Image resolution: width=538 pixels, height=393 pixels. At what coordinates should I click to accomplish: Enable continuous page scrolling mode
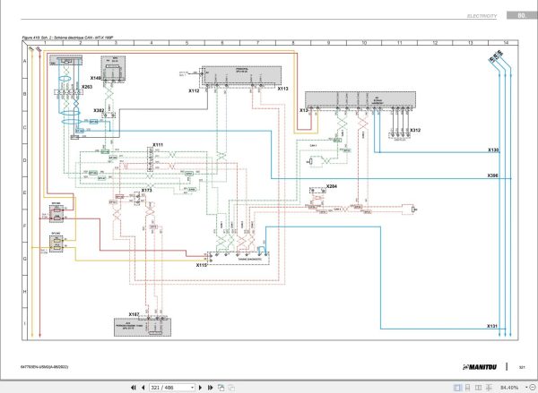[467, 388]
